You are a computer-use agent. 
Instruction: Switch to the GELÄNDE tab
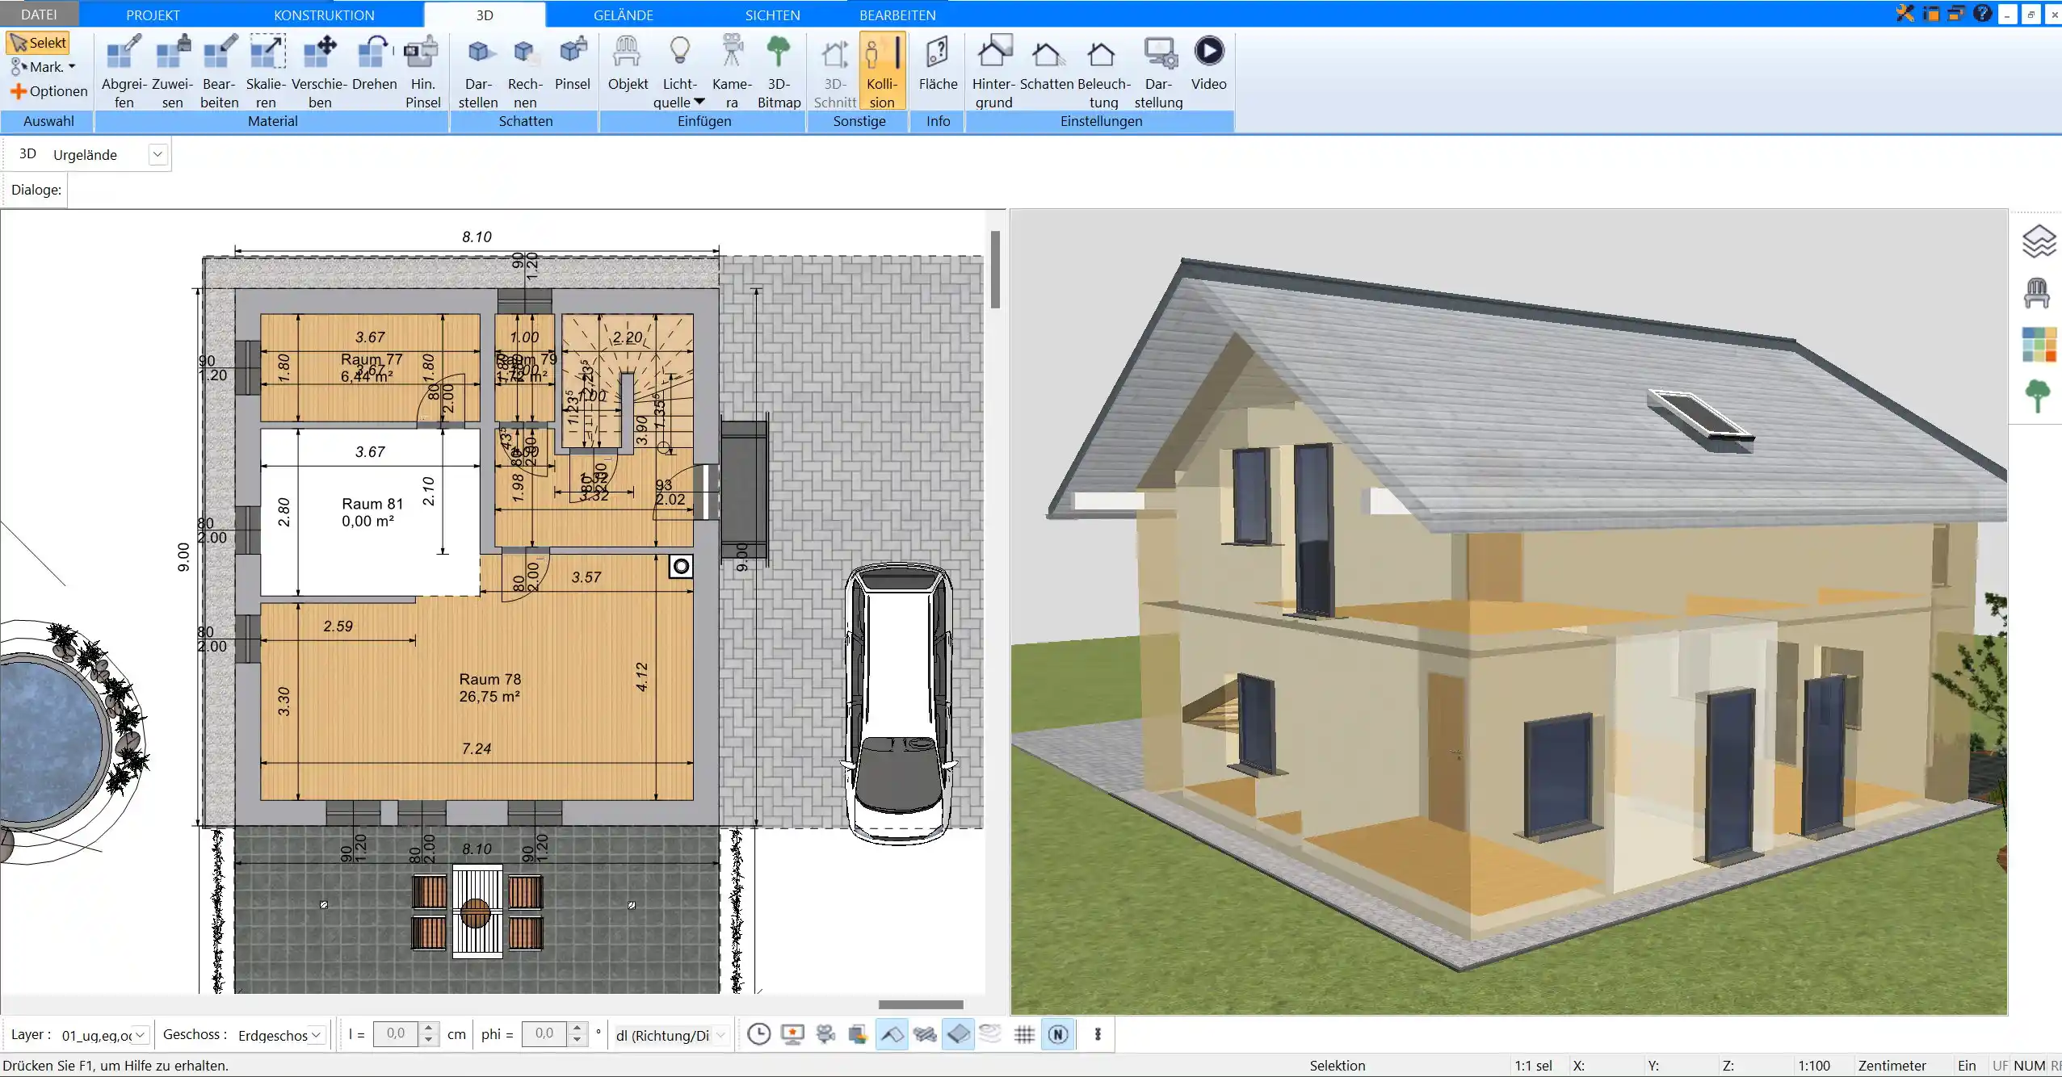[623, 15]
